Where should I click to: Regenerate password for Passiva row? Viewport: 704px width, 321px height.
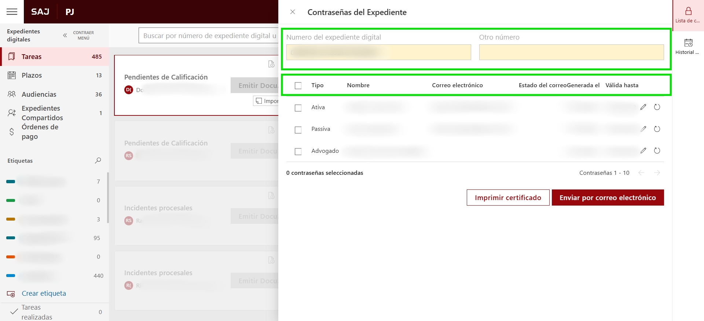pos(657,129)
